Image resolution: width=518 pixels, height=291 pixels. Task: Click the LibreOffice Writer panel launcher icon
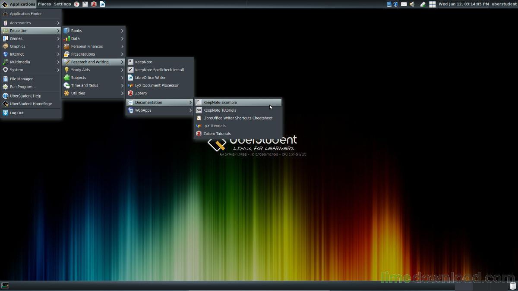tap(103, 4)
